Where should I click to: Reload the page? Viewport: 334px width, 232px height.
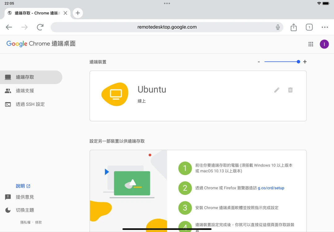pos(40,27)
